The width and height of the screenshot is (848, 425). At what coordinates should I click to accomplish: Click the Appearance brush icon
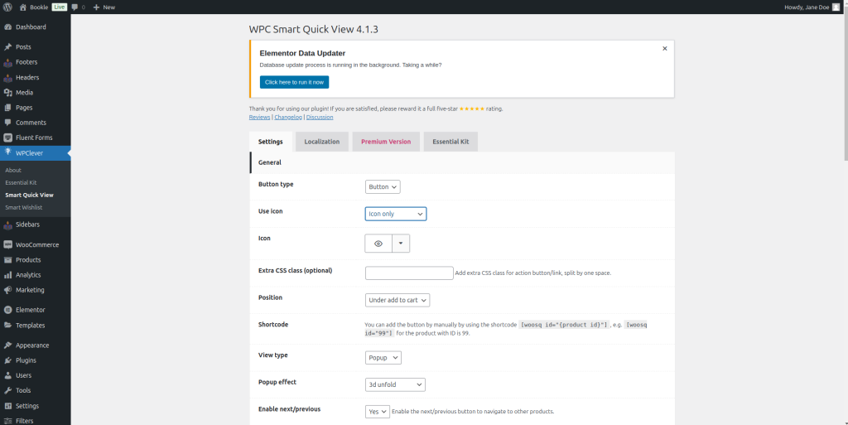[8, 345]
